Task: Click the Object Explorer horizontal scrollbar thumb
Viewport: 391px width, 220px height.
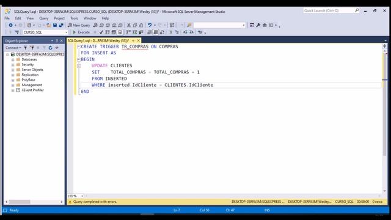Action: (20, 202)
